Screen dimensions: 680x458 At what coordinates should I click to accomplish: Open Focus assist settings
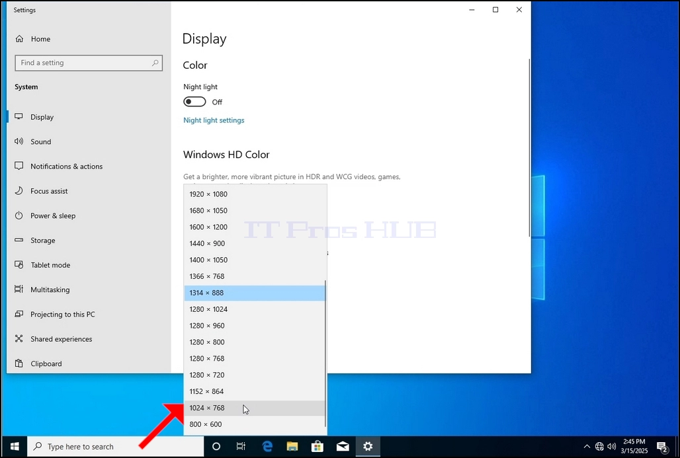[49, 191]
